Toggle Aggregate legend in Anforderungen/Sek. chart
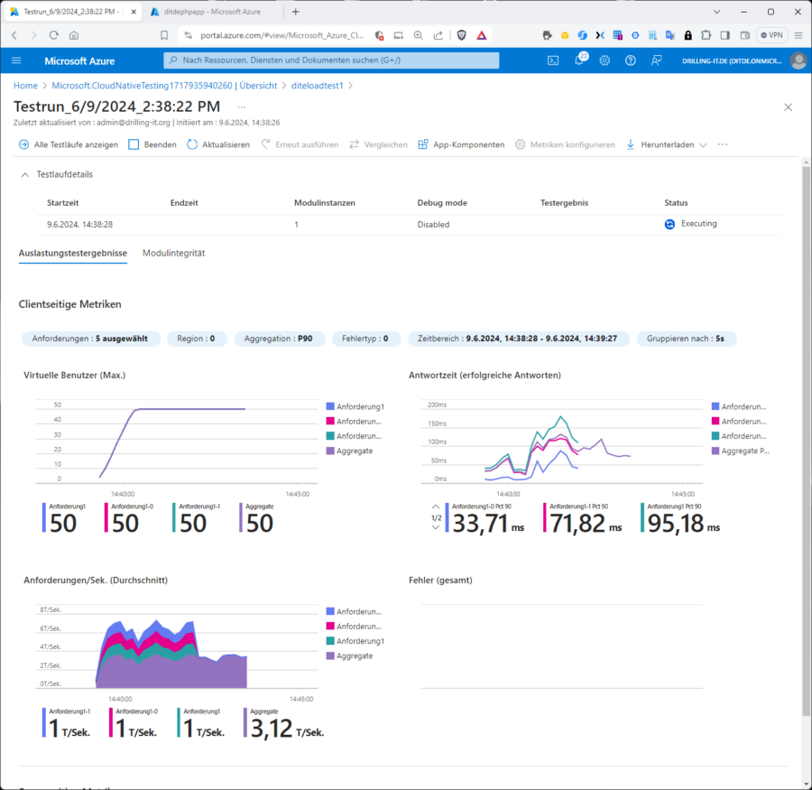This screenshot has height=790, width=812. (x=354, y=655)
